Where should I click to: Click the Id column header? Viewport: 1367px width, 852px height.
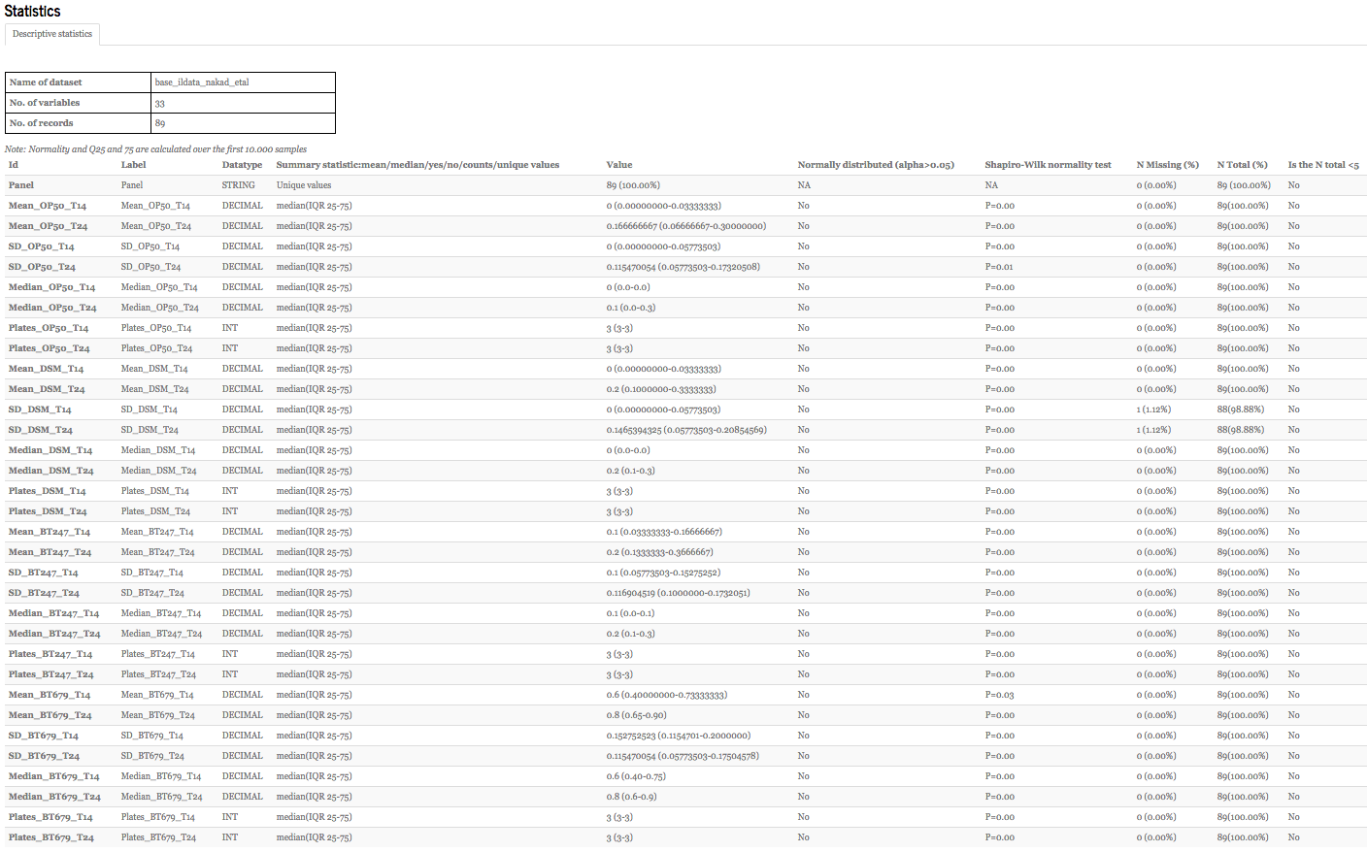(14, 165)
